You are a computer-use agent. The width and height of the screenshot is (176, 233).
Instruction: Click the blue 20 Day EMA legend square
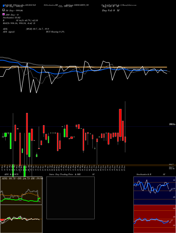point(4,6)
